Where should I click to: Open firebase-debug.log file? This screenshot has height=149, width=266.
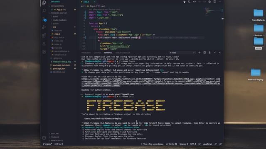click(x=62, y=62)
